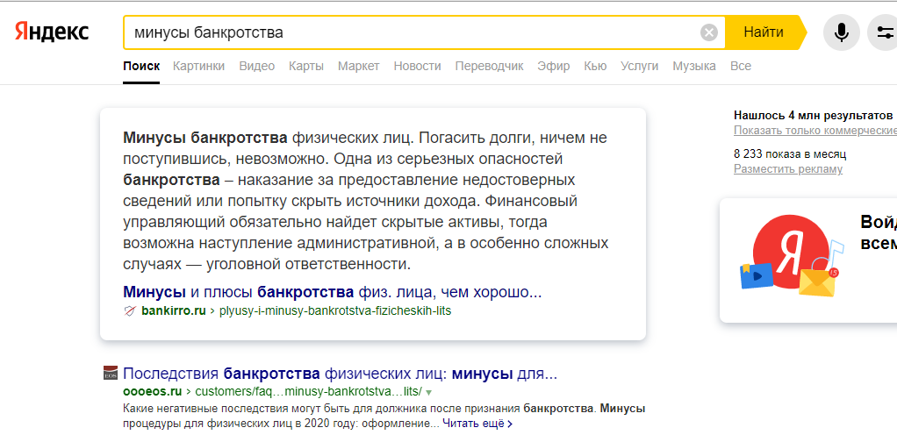Expand snippet via Читать ещё

click(477, 424)
